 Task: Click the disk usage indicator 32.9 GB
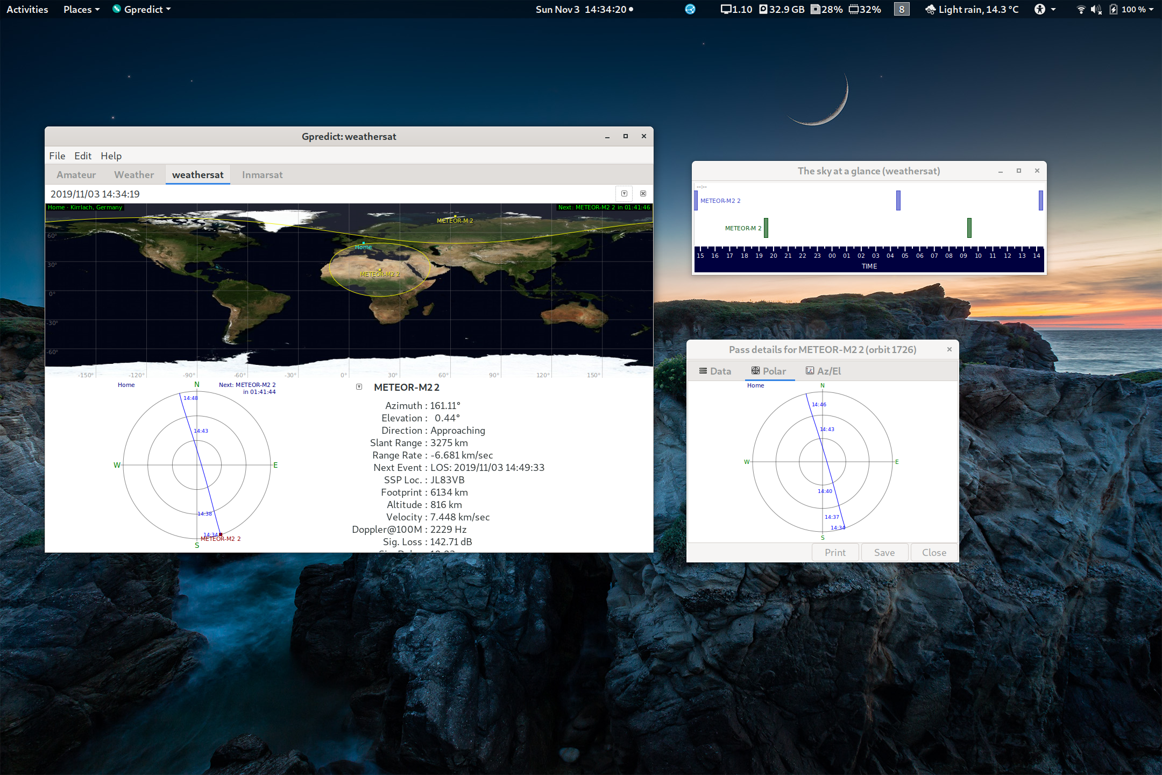pos(782,9)
